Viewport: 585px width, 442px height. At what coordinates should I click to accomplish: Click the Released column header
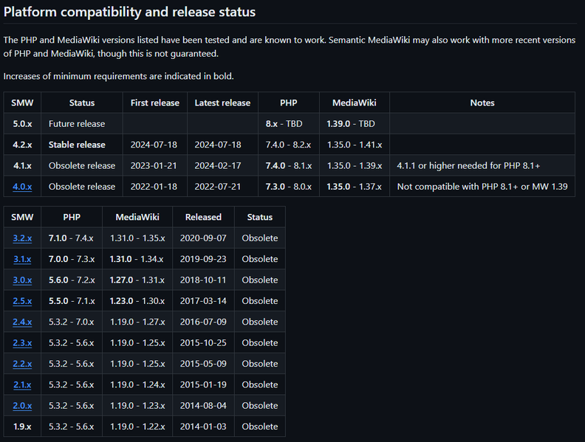[203, 217]
